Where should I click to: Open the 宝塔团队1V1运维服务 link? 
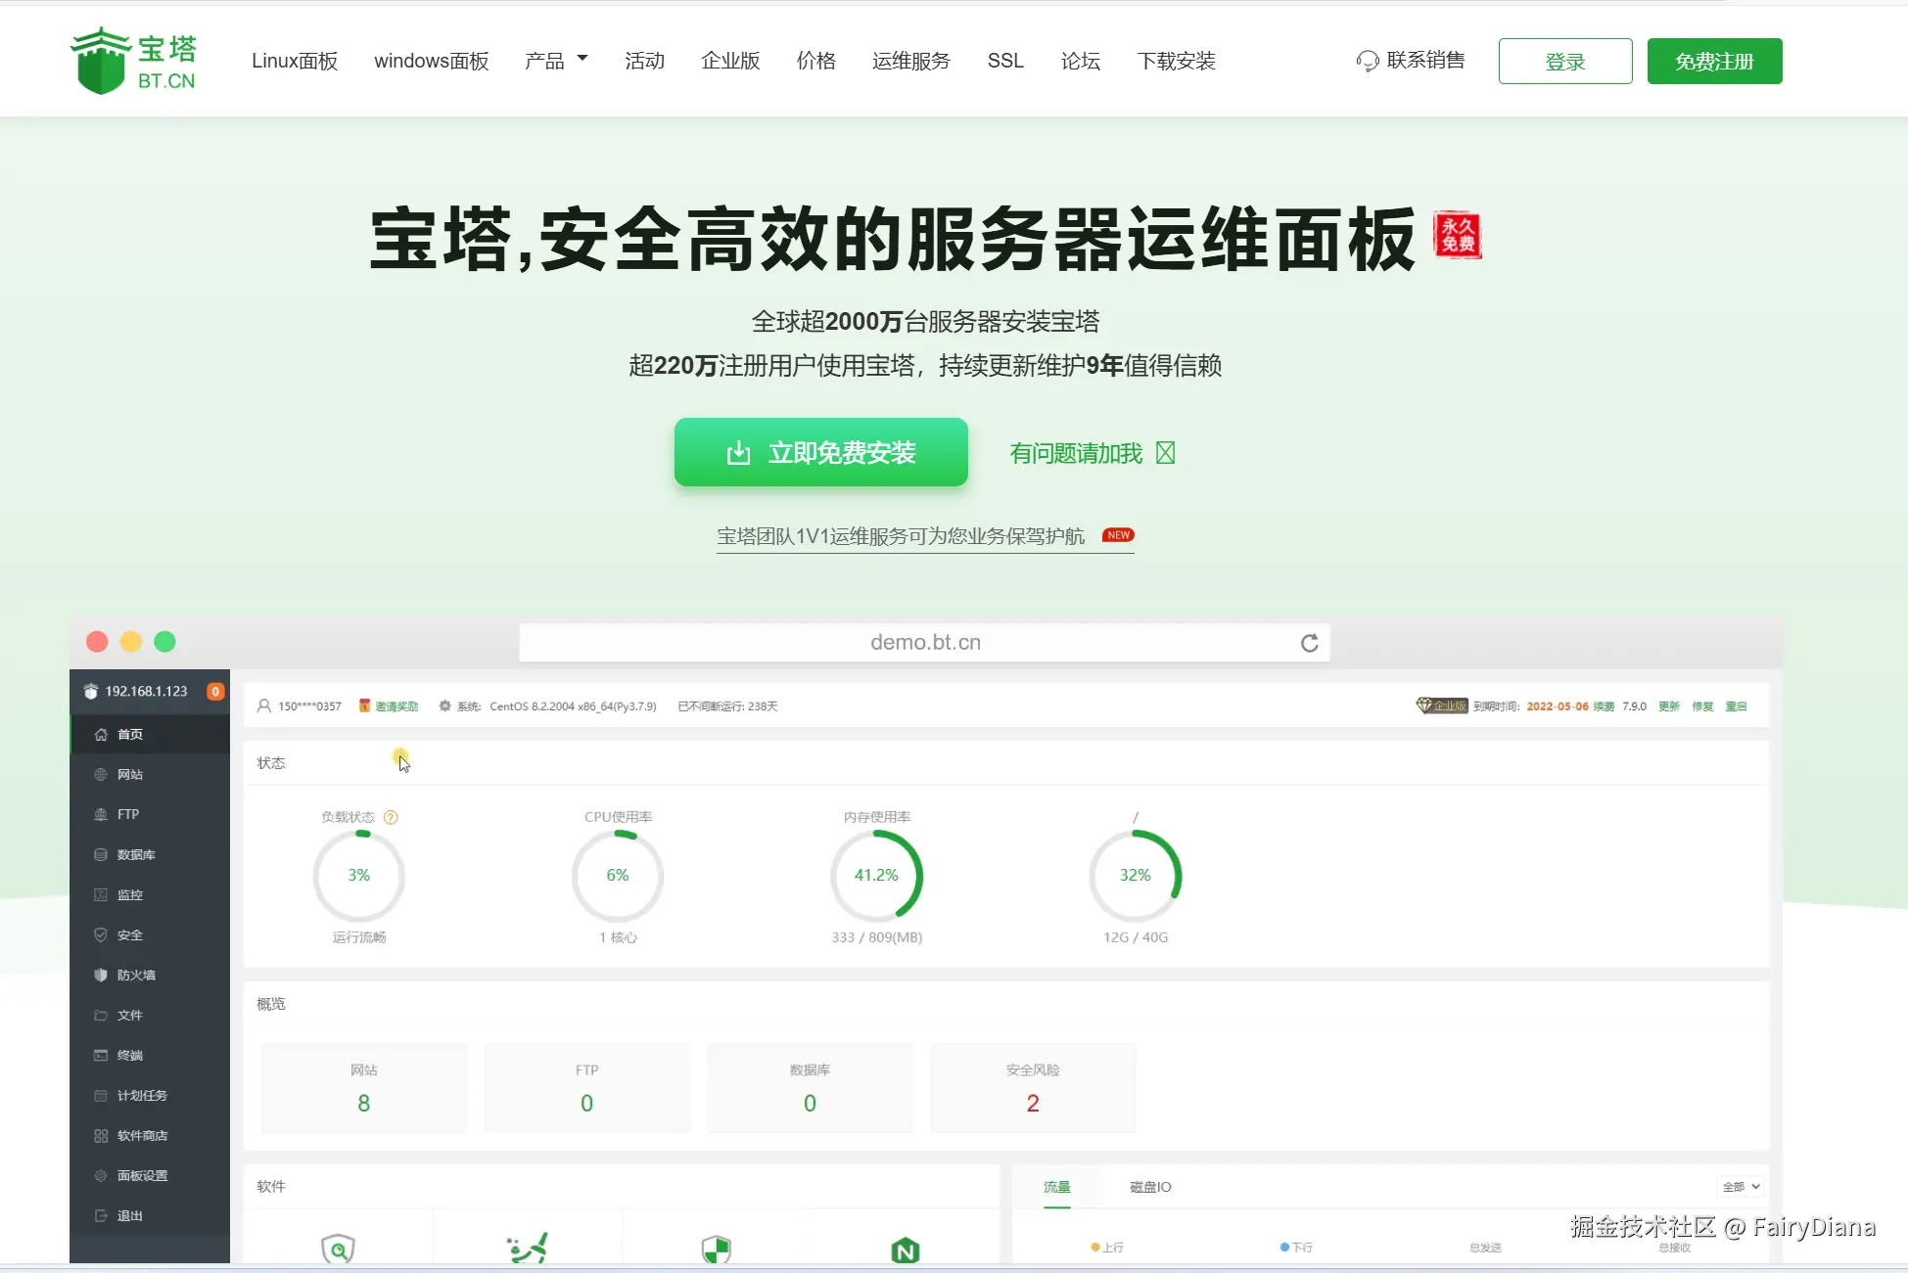(x=901, y=536)
